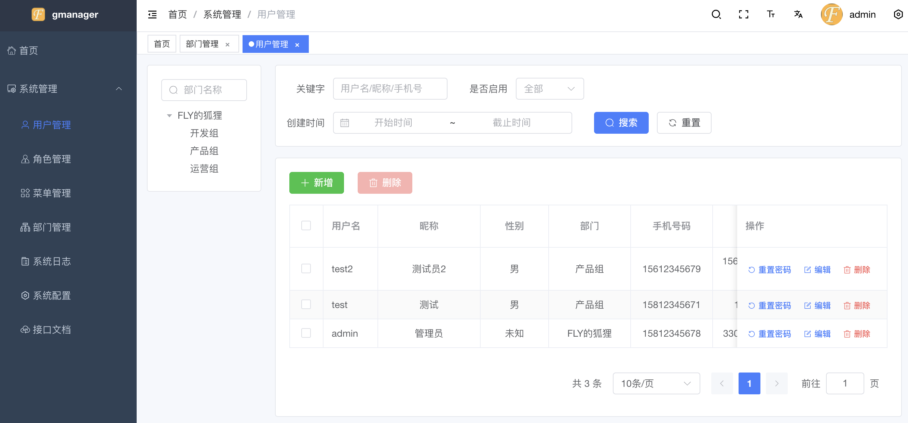The height and width of the screenshot is (423, 908).
Task: Select the FLY的狐狸 root department label
Action: coord(200,115)
